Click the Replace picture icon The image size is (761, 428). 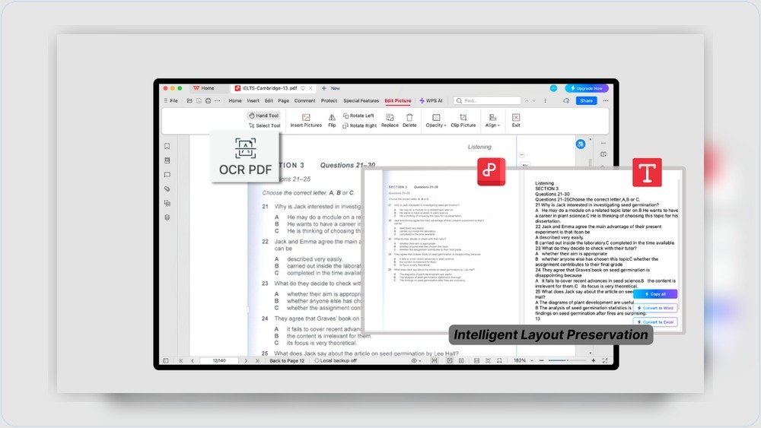pos(390,121)
